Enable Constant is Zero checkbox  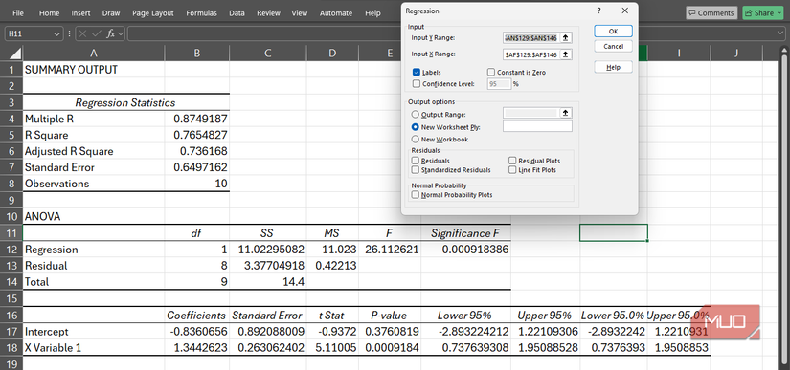tap(491, 73)
